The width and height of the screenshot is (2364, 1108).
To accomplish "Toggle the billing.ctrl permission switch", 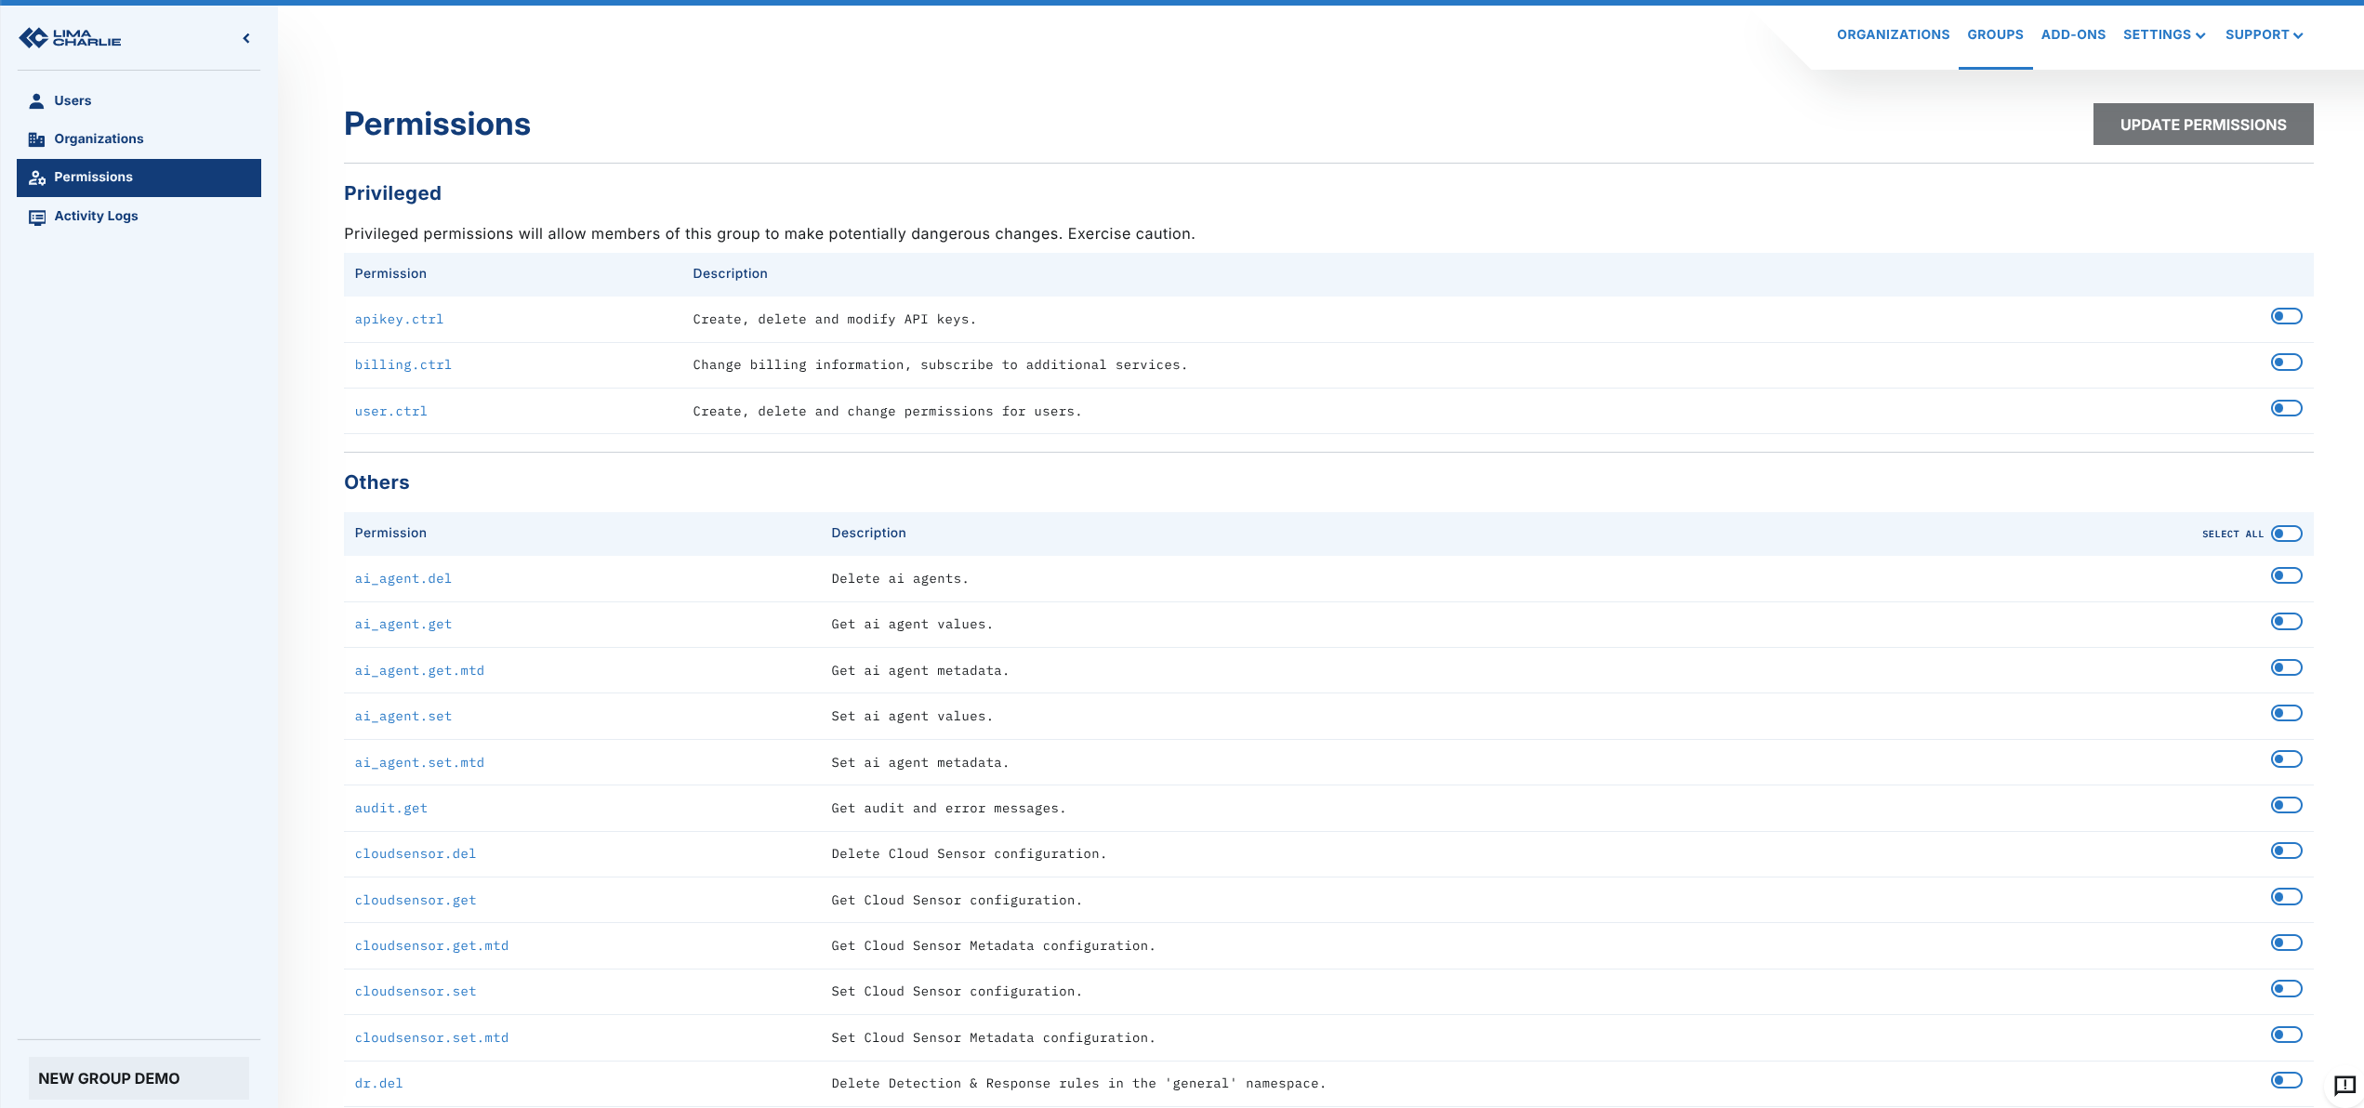I will 2286,363.
